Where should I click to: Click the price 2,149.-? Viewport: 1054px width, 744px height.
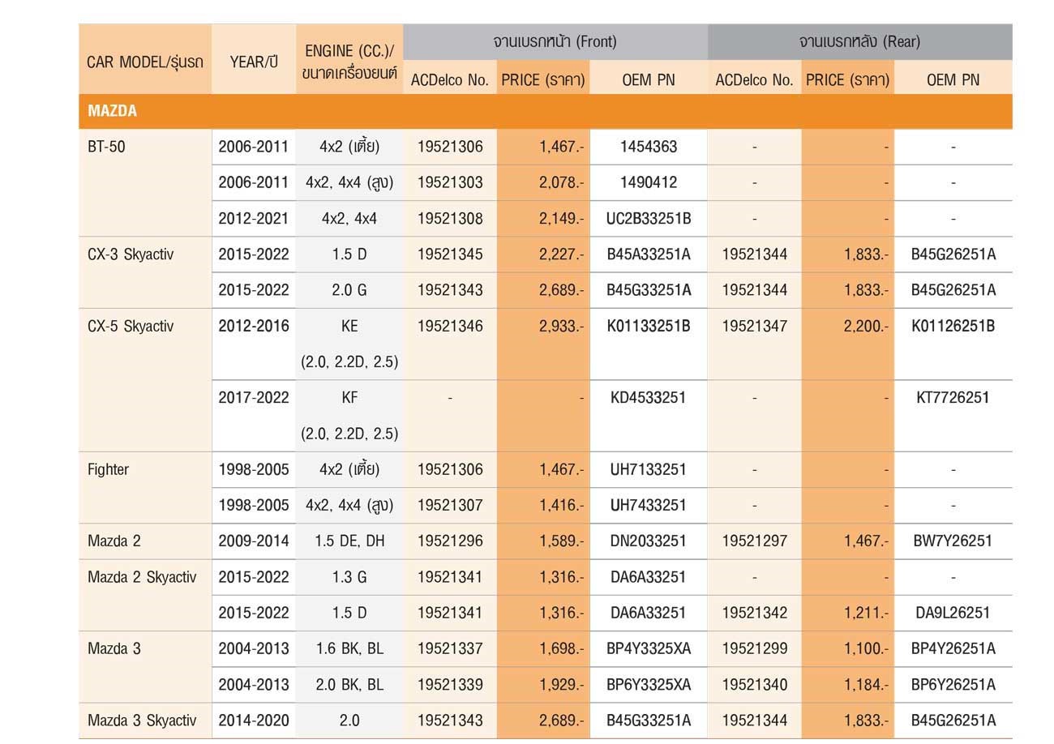tap(561, 219)
